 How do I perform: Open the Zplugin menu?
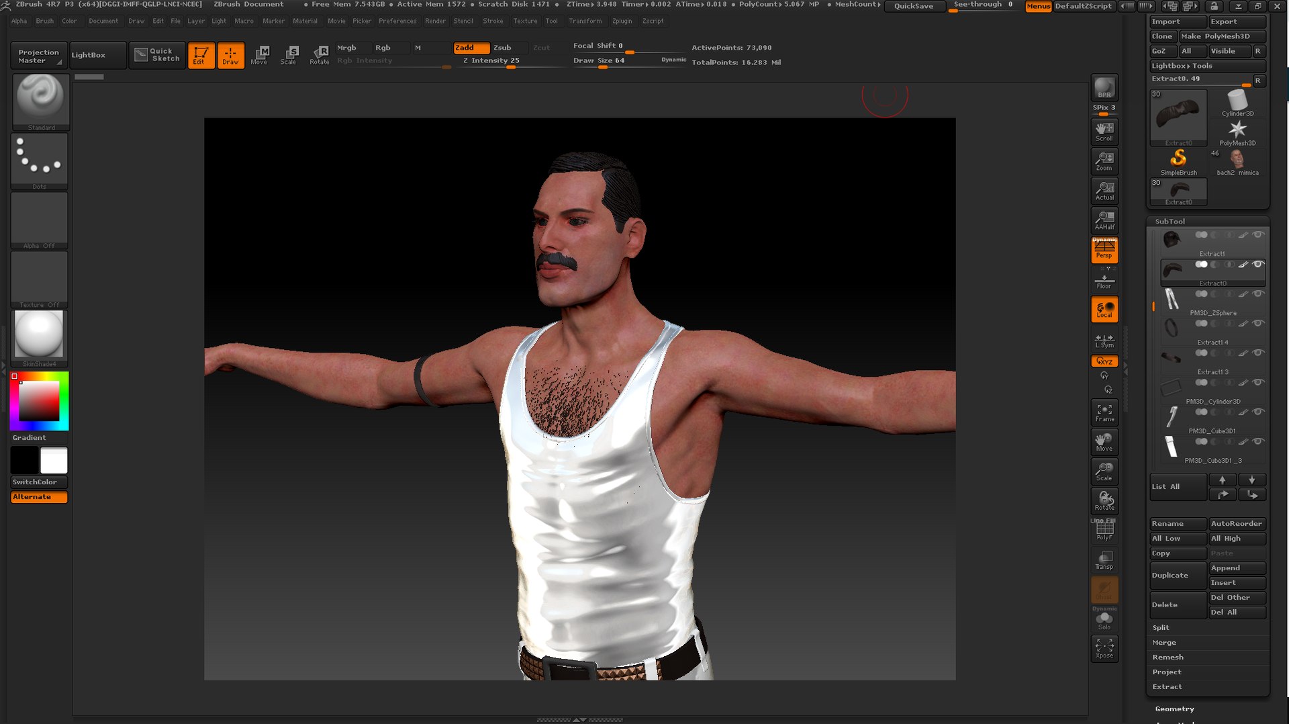pos(622,21)
